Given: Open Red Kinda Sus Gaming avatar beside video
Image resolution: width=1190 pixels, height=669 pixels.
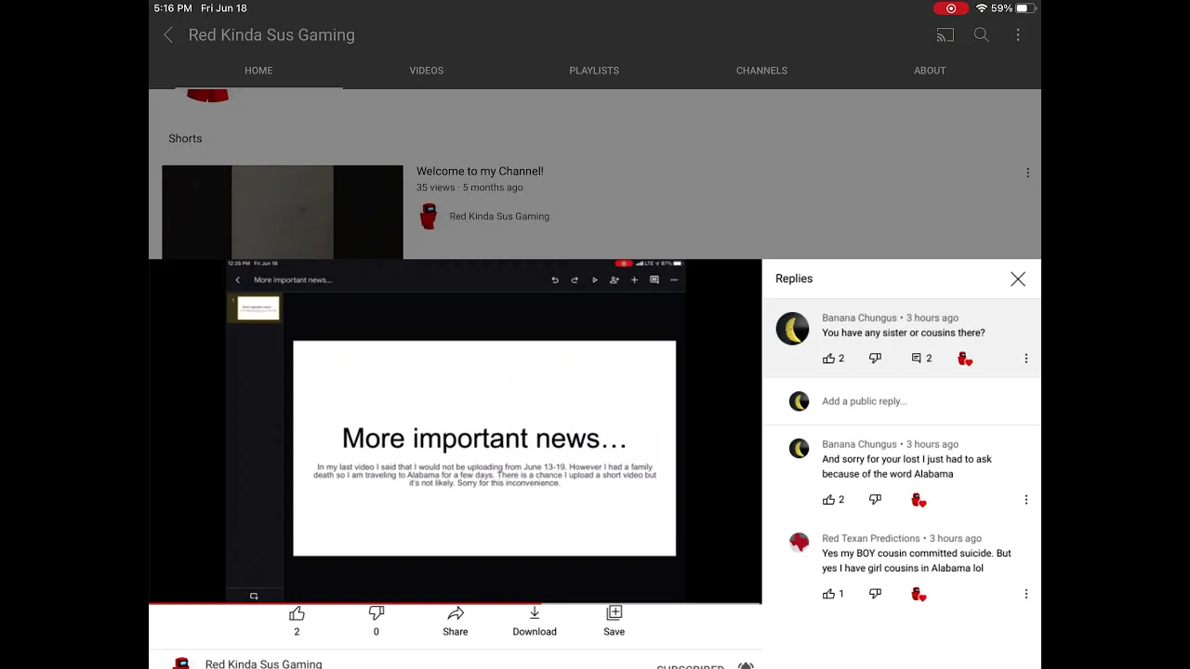Looking at the screenshot, I should tap(429, 216).
